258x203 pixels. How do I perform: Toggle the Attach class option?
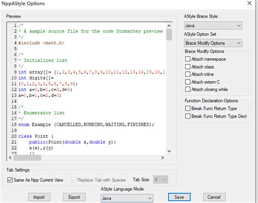[x=188, y=67]
